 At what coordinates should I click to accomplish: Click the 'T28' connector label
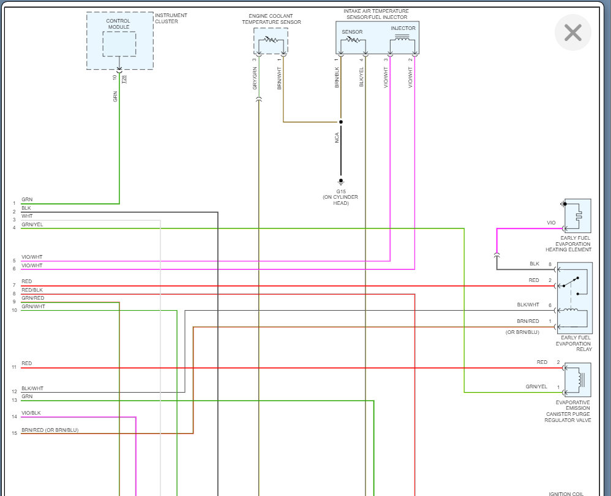pyautogui.click(x=124, y=80)
